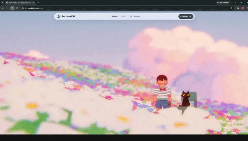
Task: Reload the current page
Action: [x=12, y=8]
